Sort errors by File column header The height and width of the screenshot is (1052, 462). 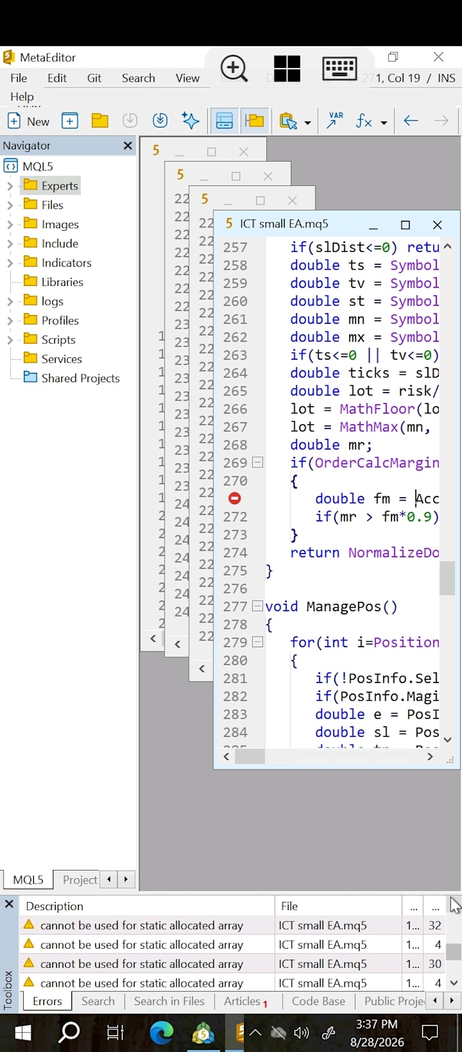[338, 906]
